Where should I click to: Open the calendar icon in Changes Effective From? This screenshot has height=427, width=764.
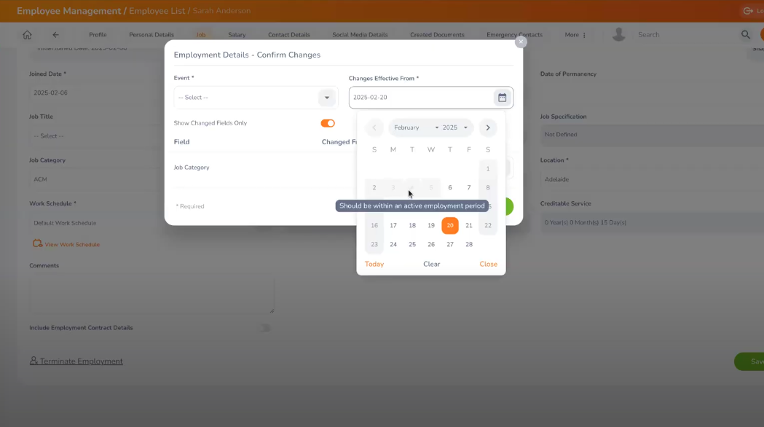[x=502, y=98]
